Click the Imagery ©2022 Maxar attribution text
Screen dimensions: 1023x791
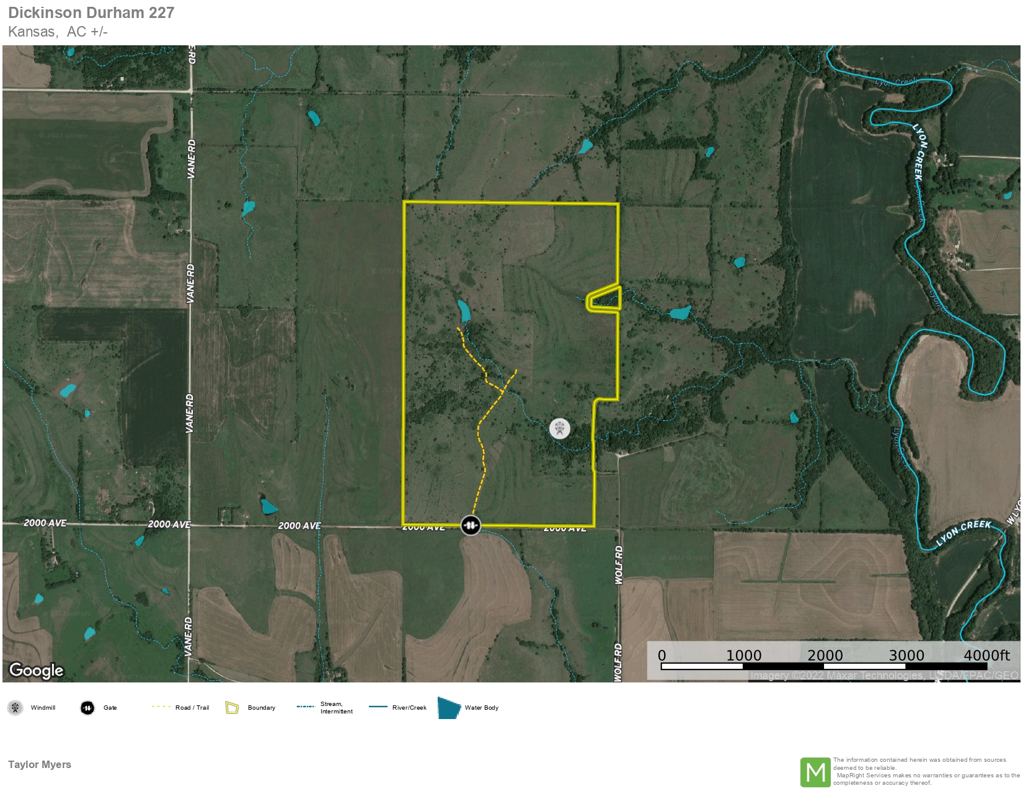(x=883, y=675)
